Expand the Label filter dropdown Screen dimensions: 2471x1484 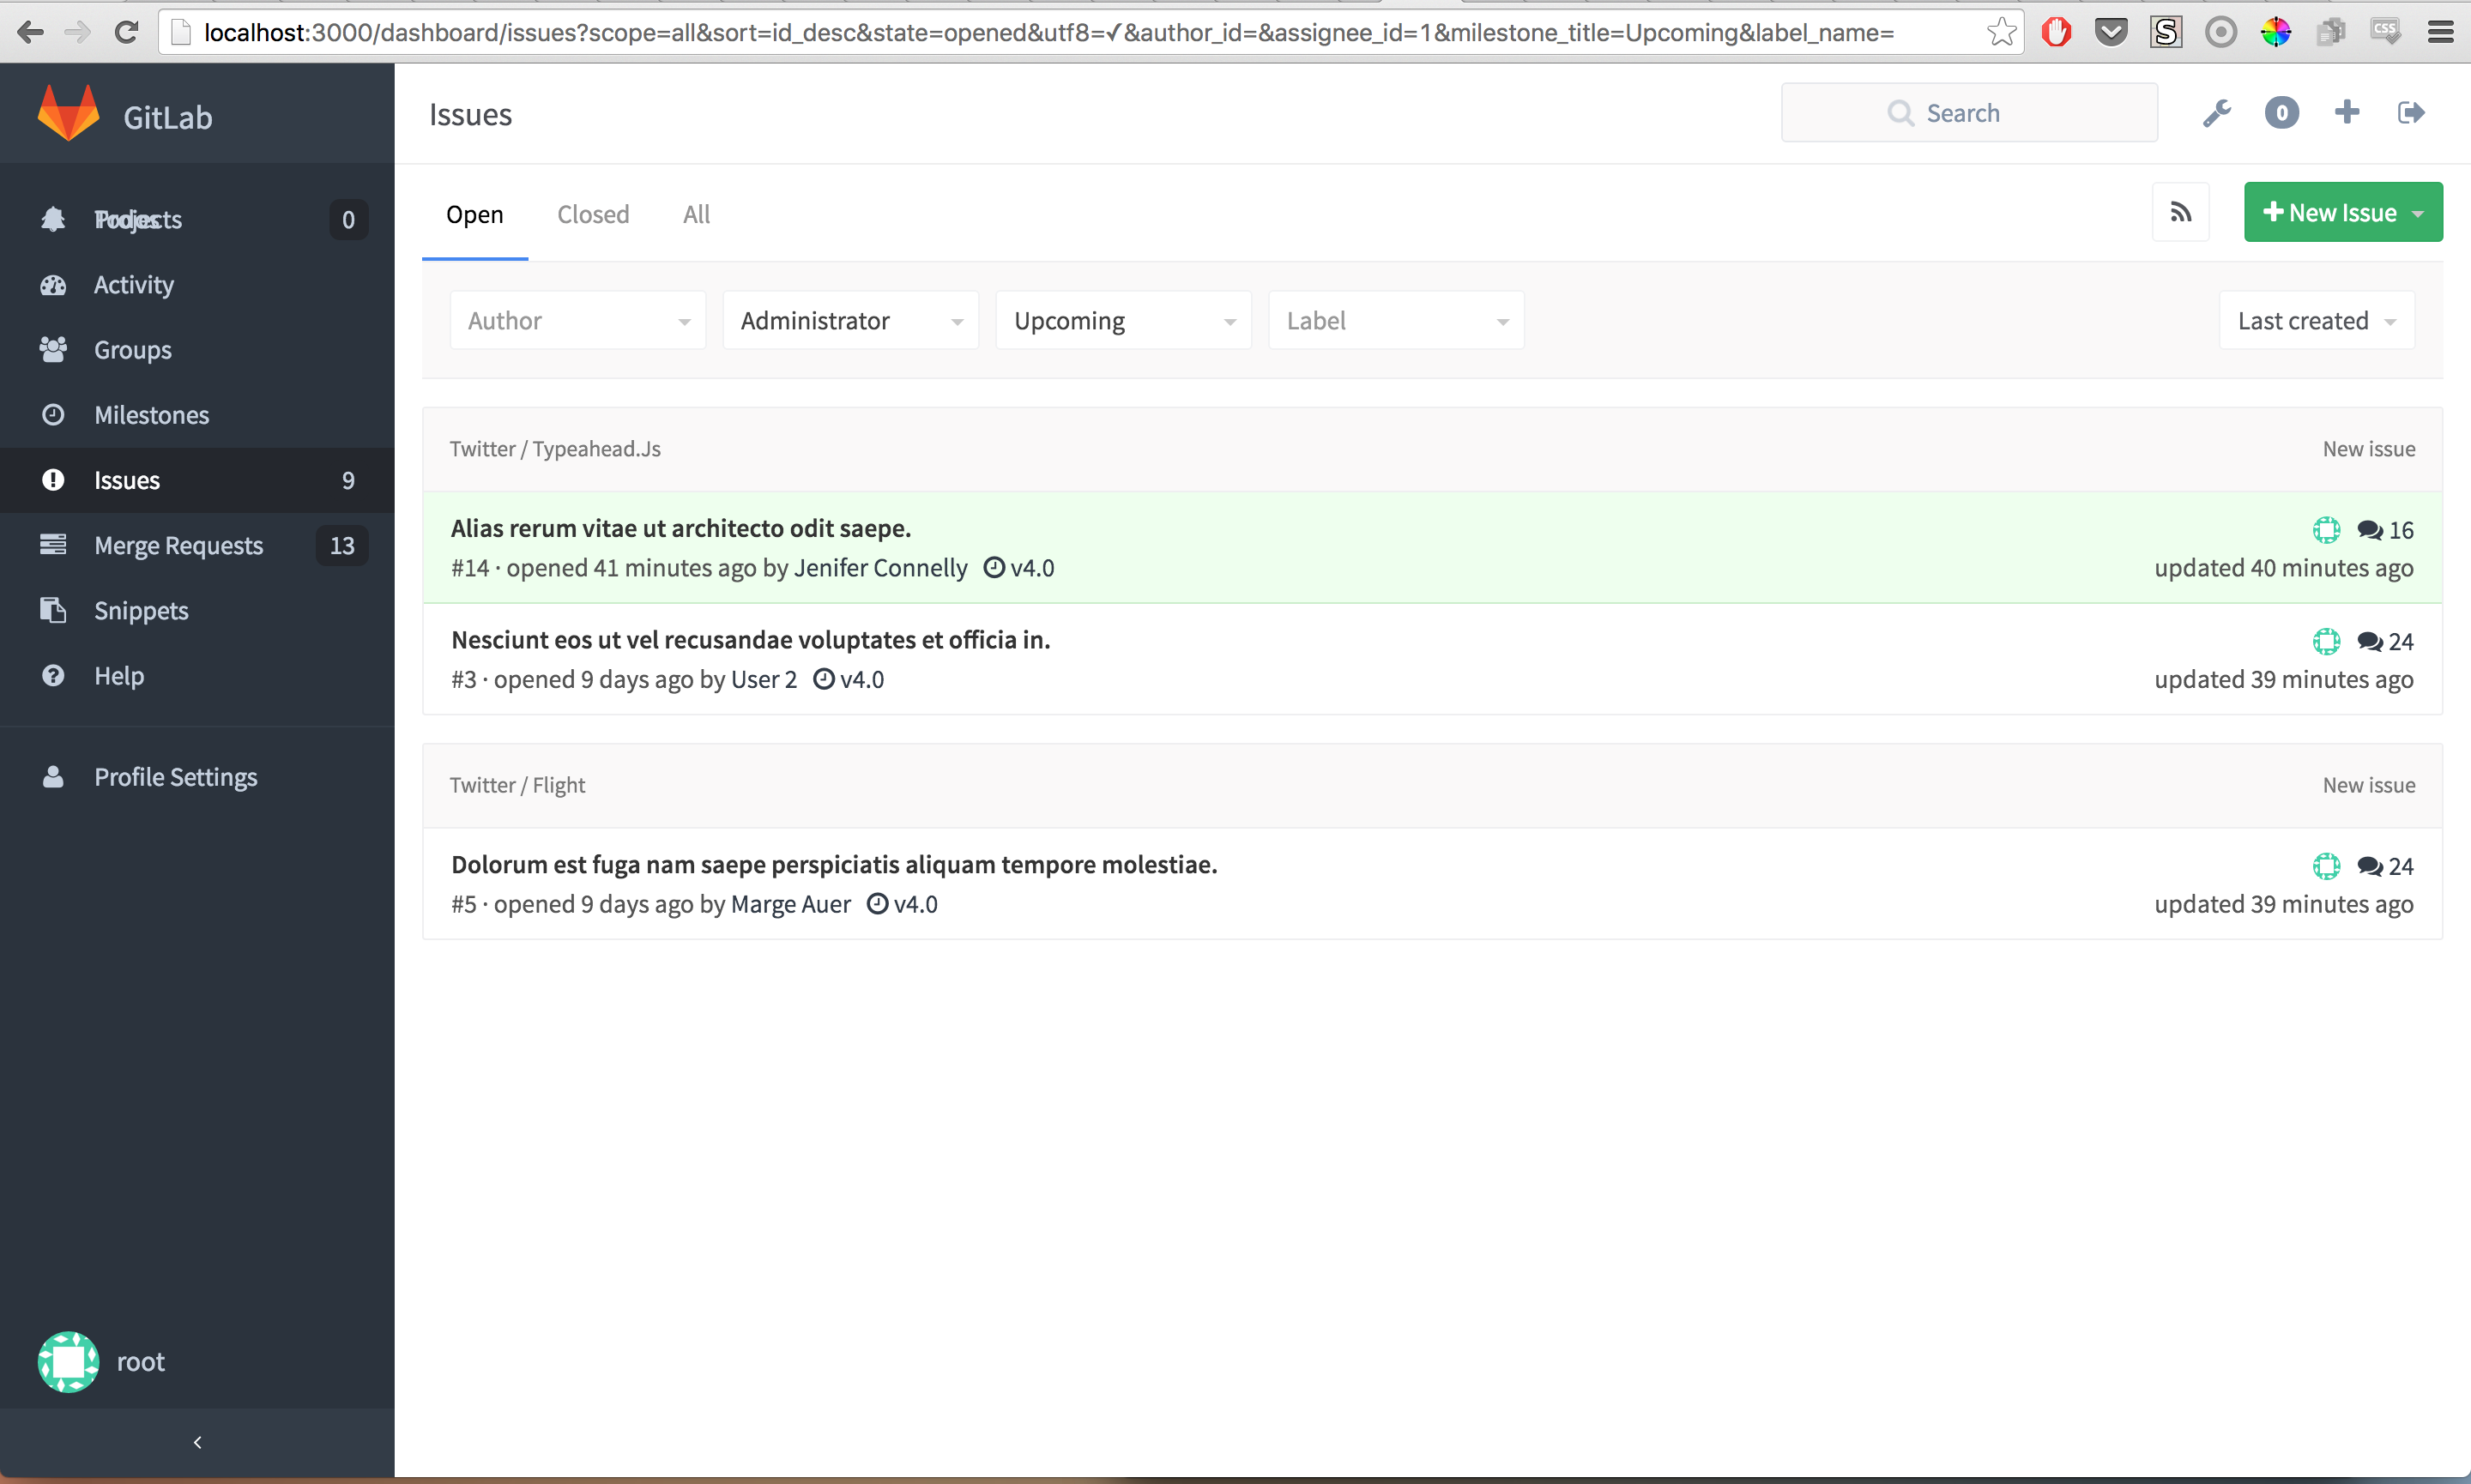point(1395,321)
